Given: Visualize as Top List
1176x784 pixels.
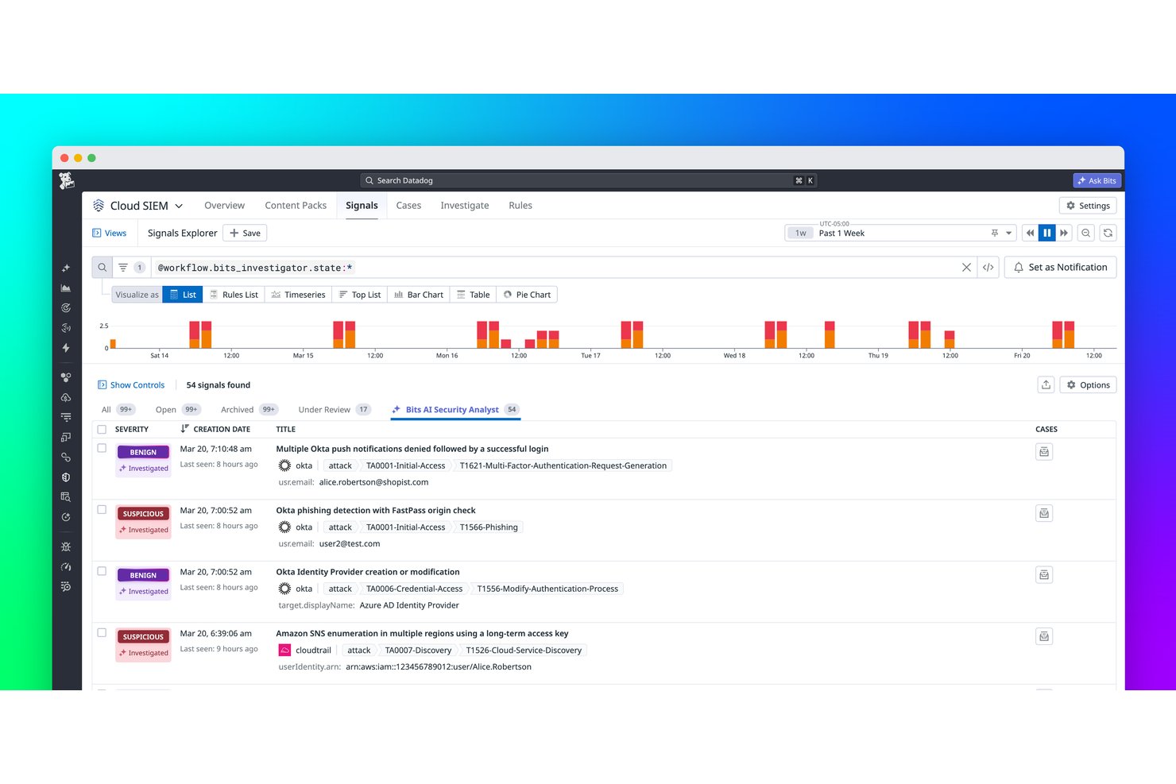Looking at the screenshot, I should tap(360, 295).
